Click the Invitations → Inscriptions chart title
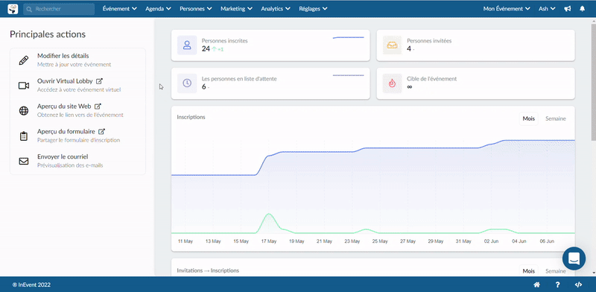The image size is (596, 292). click(208, 270)
